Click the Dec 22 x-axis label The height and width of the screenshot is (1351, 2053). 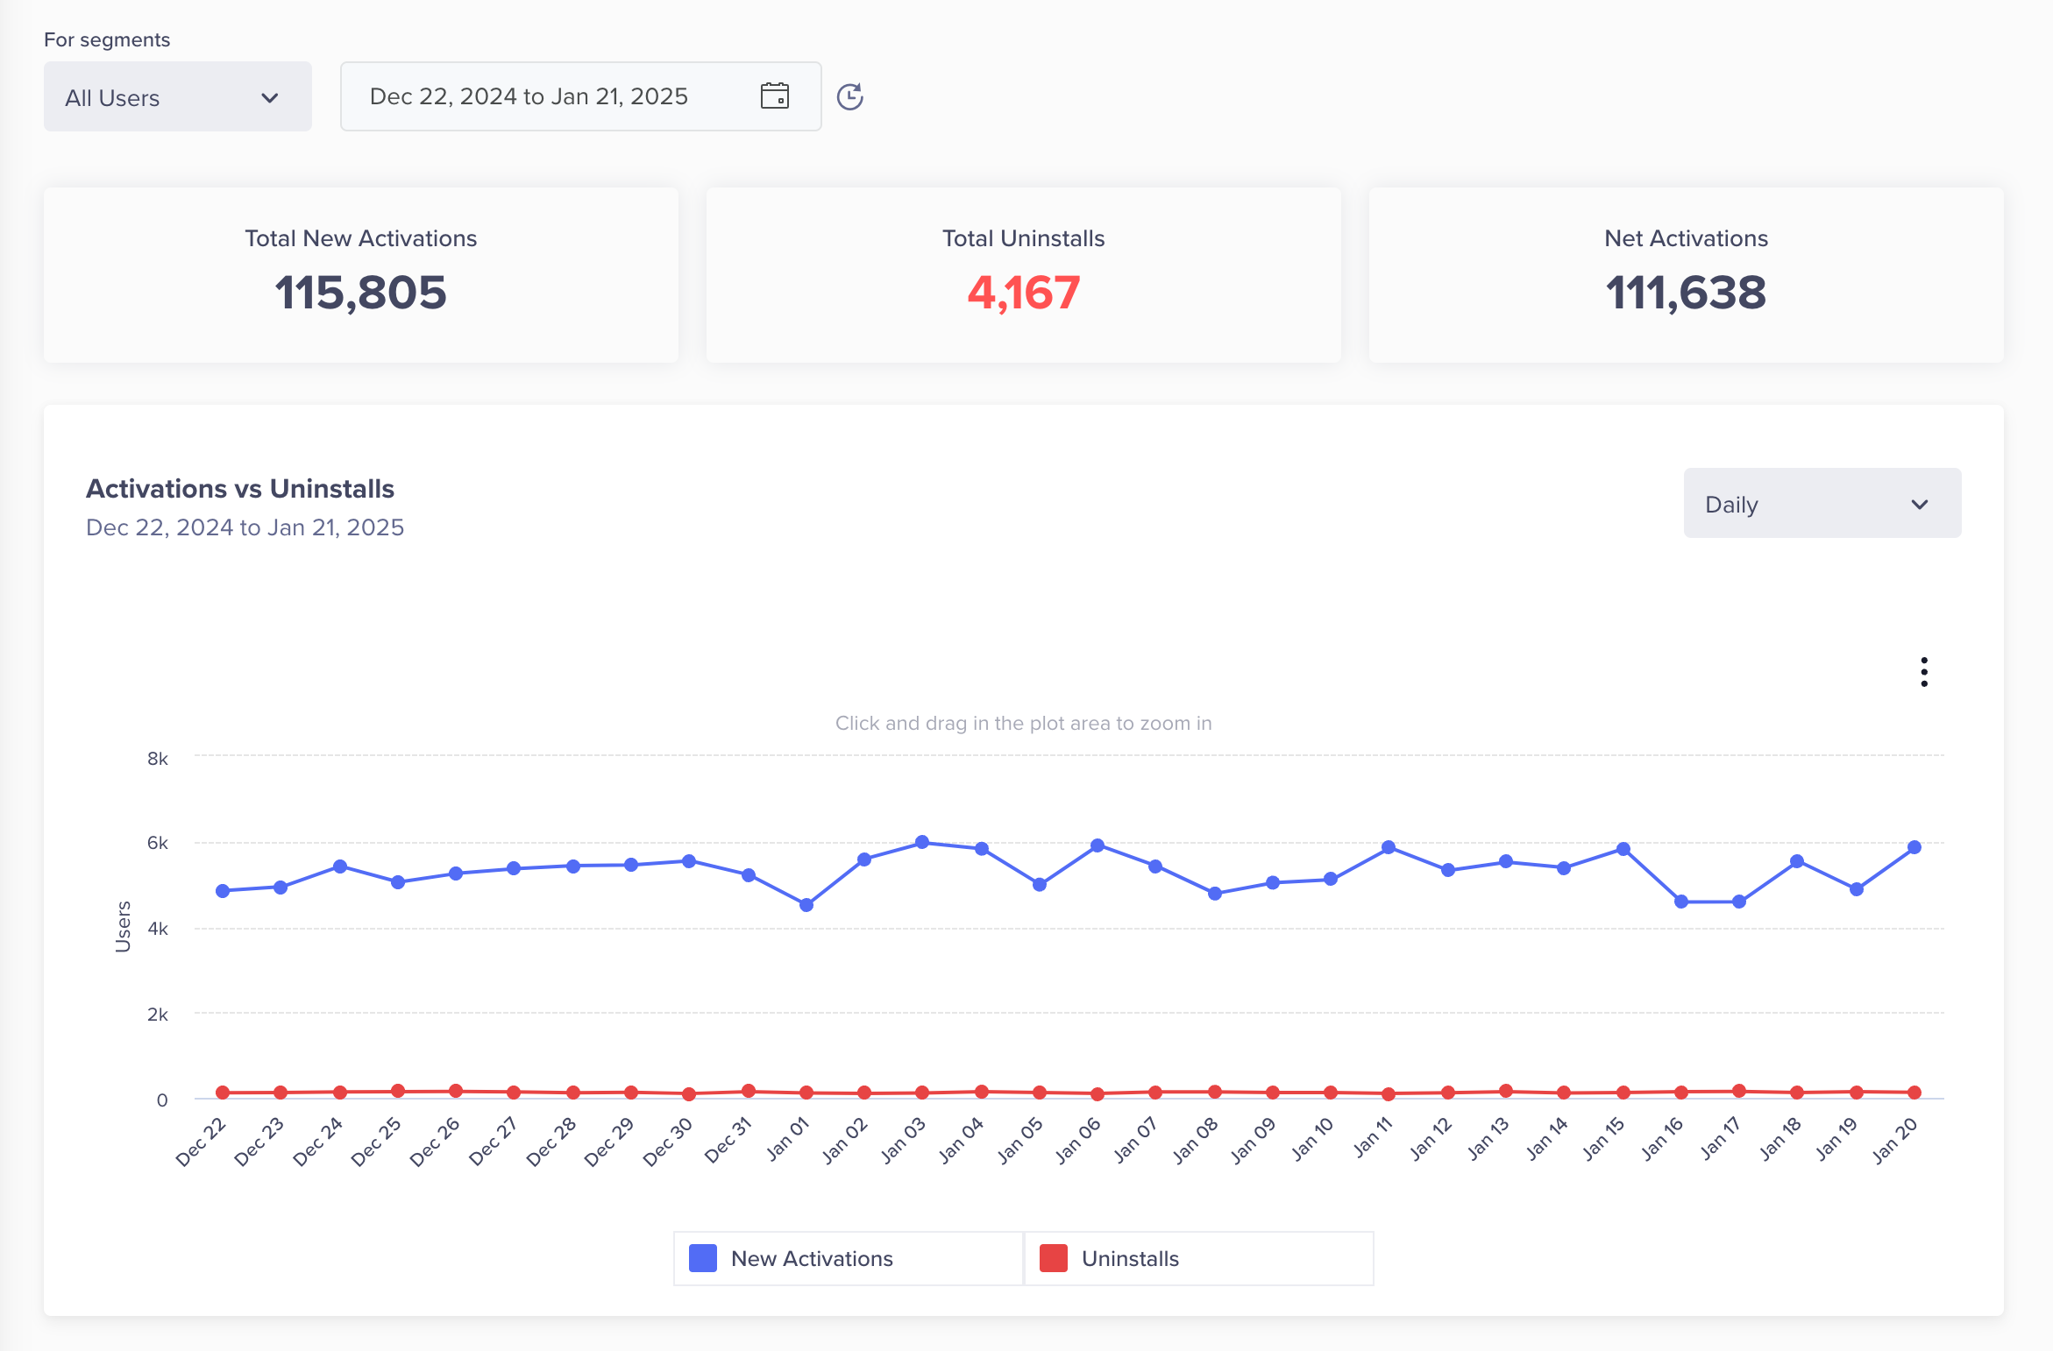coord(201,1142)
